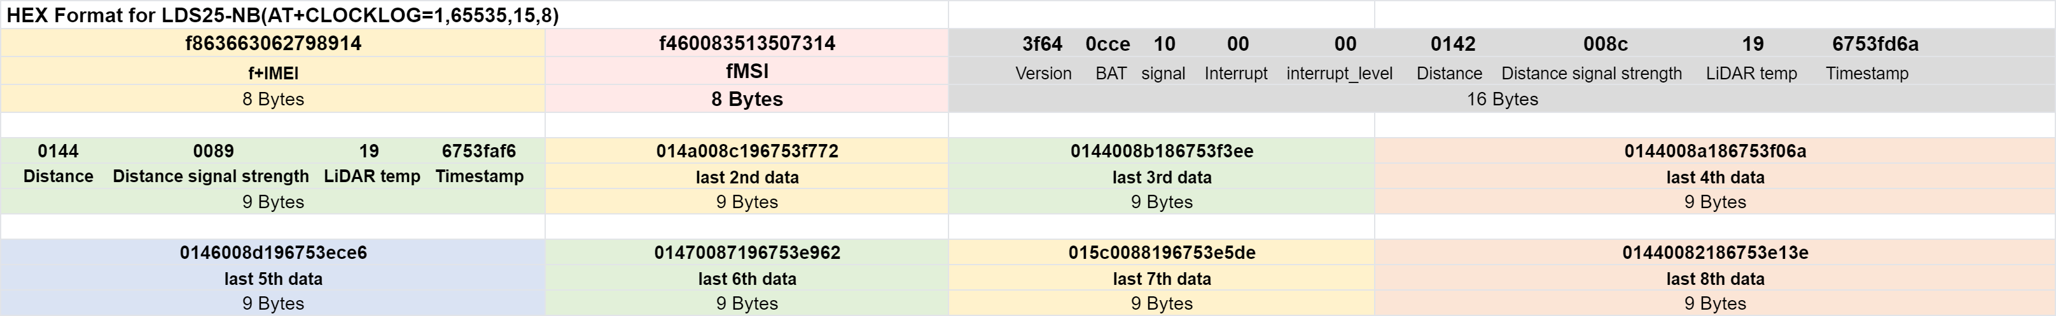Click the 3f64 Version value
Viewport: 2056px width, 316px height.
1041,44
